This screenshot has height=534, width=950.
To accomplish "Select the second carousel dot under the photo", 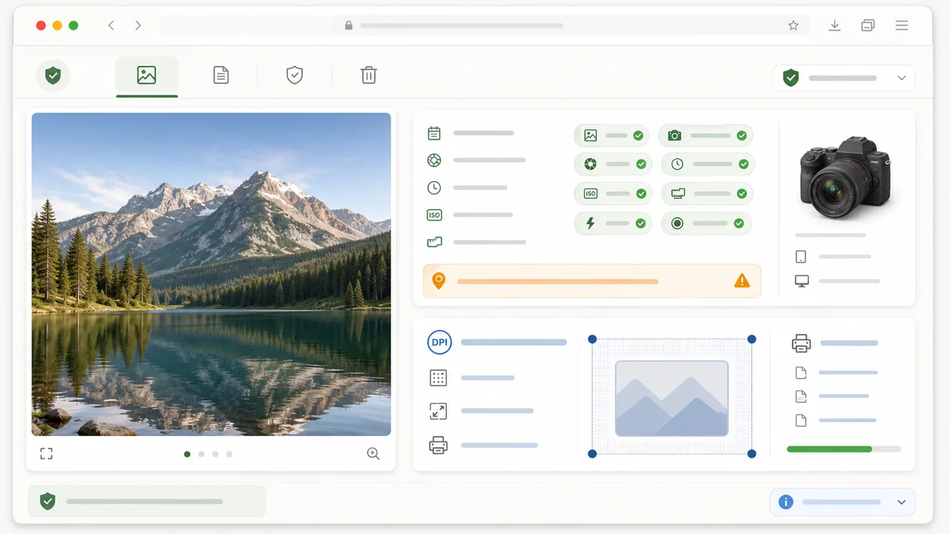I will tap(201, 454).
